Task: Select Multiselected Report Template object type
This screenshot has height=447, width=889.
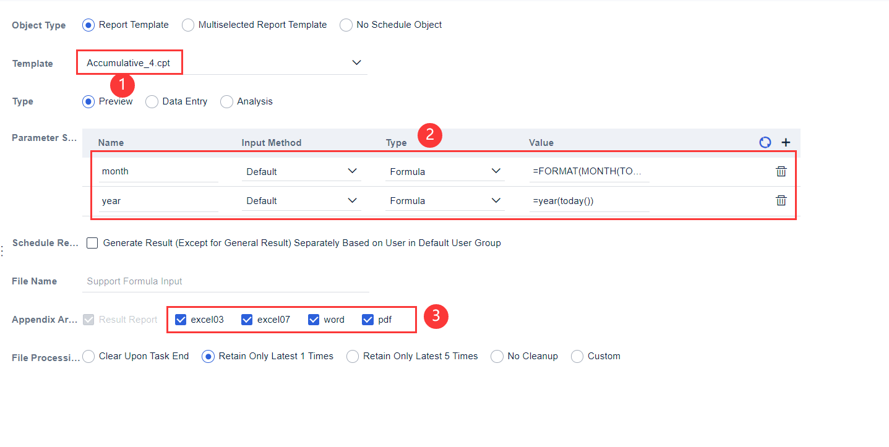Action: pyautogui.click(x=188, y=25)
